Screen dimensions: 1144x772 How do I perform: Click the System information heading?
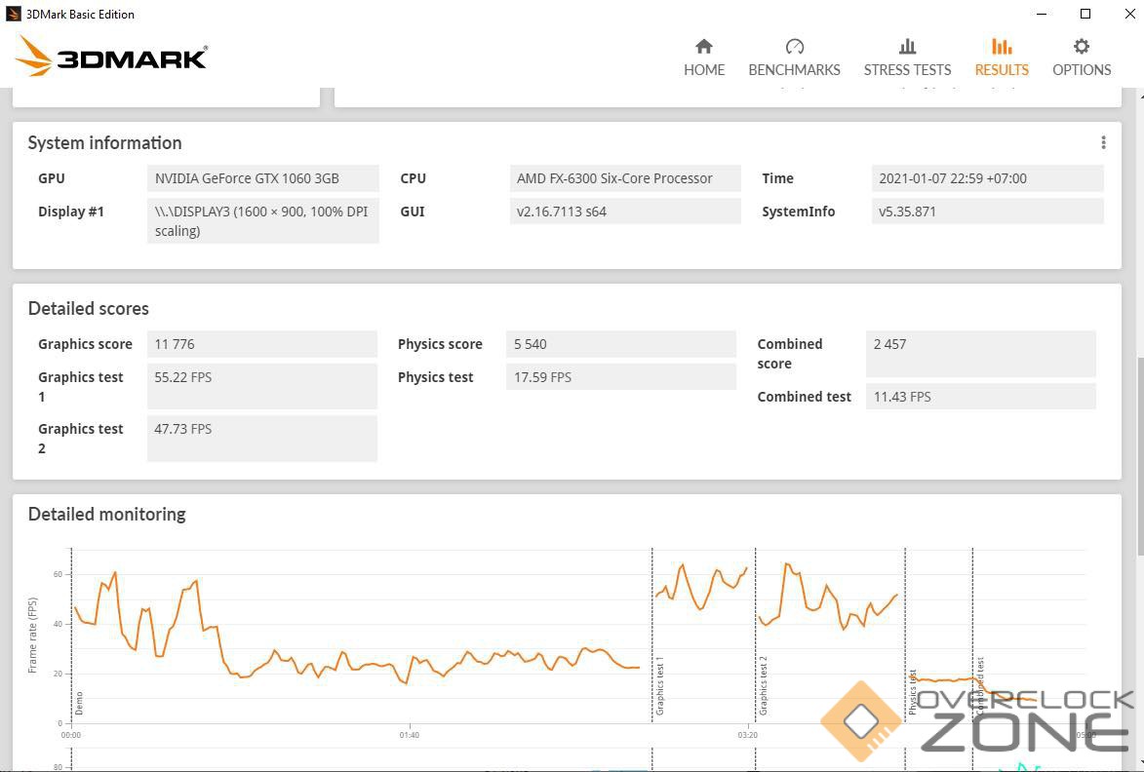click(104, 143)
